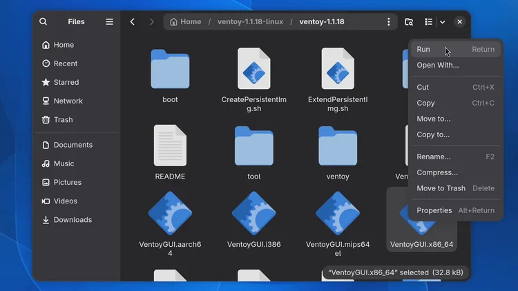Open the hamburger main menu
The image size is (518, 291).
[109, 22]
